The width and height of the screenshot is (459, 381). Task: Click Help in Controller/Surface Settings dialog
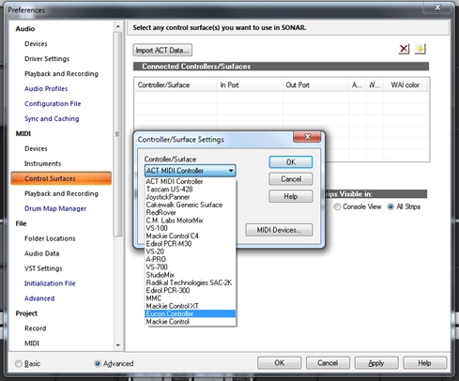tap(291, 196)
